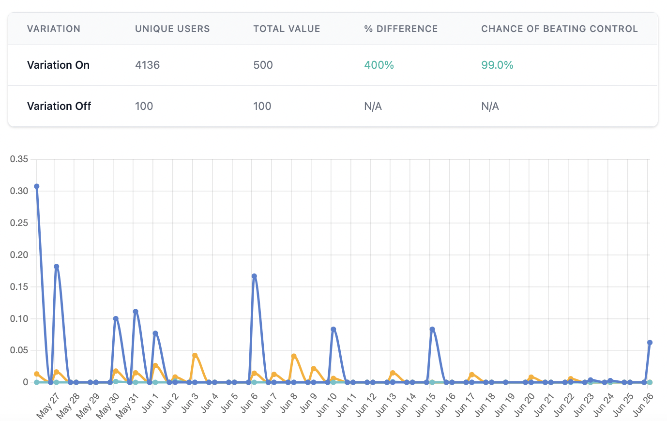667x421 pixels.
Task: Select the orange peak at Jun 20
Action: tap(531, 377)
